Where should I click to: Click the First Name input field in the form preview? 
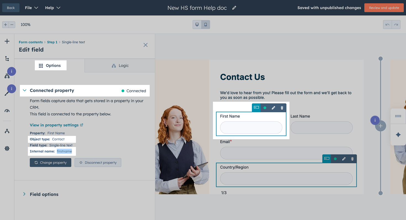pos(251,127)
